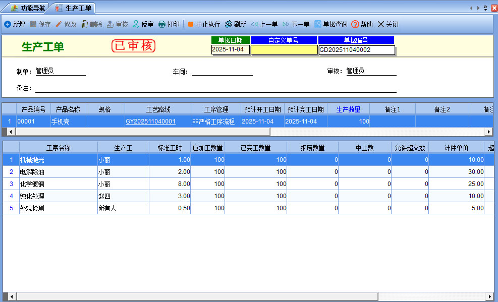
Task: Click the 备注 remarks line field
Action: click(215, 88)
